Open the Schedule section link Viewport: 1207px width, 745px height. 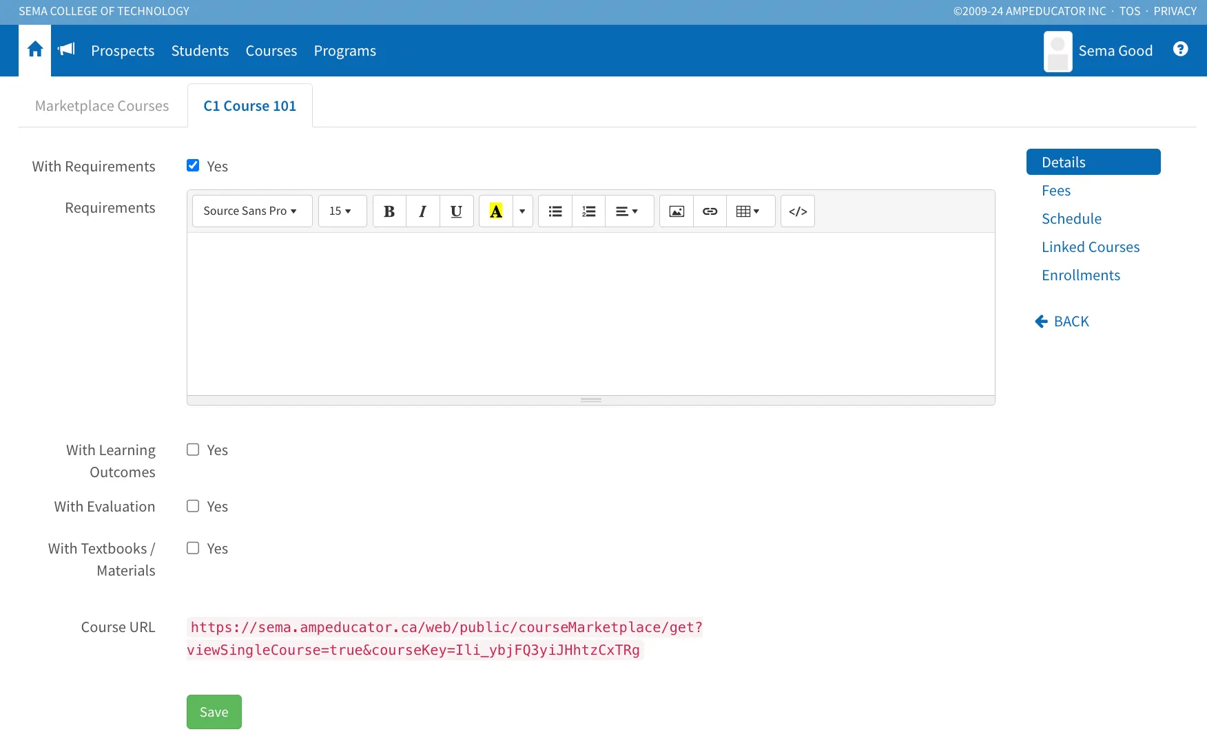tap(1071, 219)
